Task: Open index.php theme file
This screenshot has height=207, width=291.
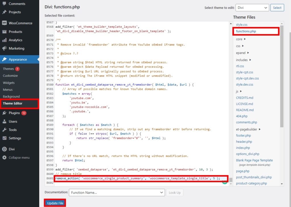Action: click(x=243, y=148)
